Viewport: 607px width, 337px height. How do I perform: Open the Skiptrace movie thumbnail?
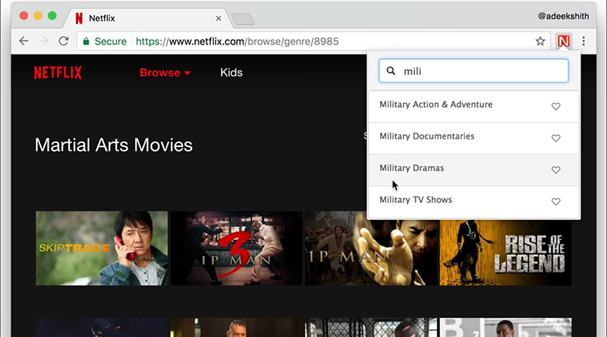pos(102,248)
